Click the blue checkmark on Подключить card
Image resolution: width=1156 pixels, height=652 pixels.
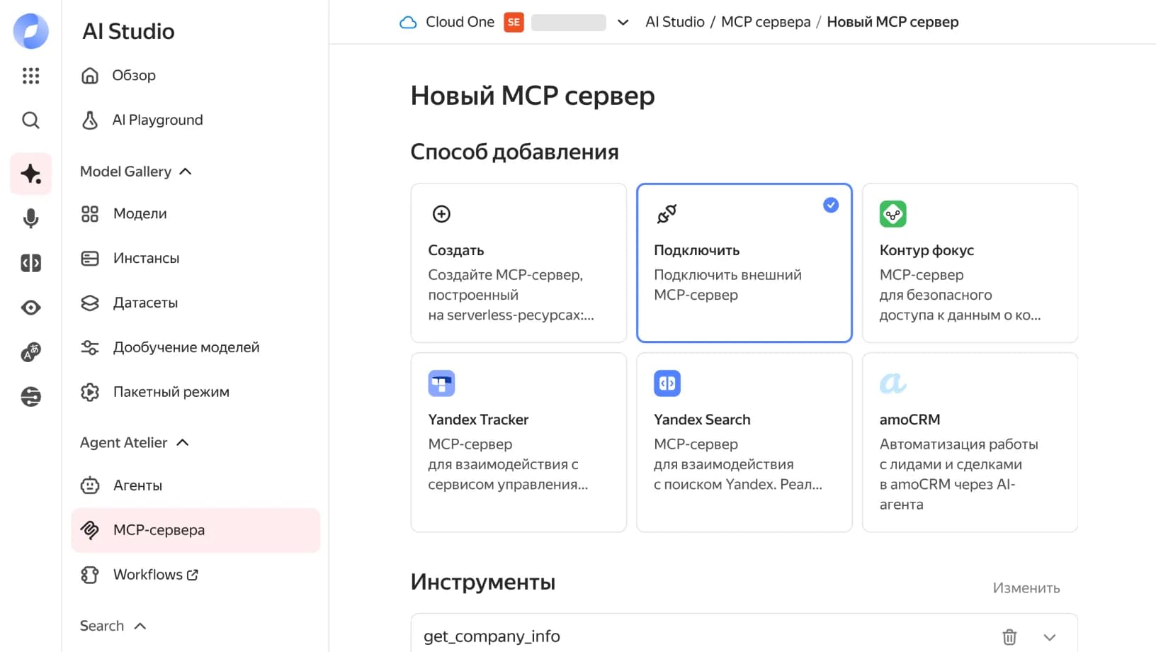tap(831, 205)
